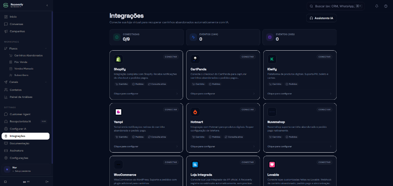Click the Assinatura card icon
Image resolution: width=393 pixels, height=186 pixels.
point(6,150)
